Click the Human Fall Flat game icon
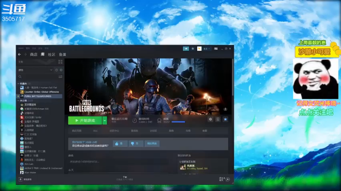This screenshot has height=191, width=341. point(22,87)
